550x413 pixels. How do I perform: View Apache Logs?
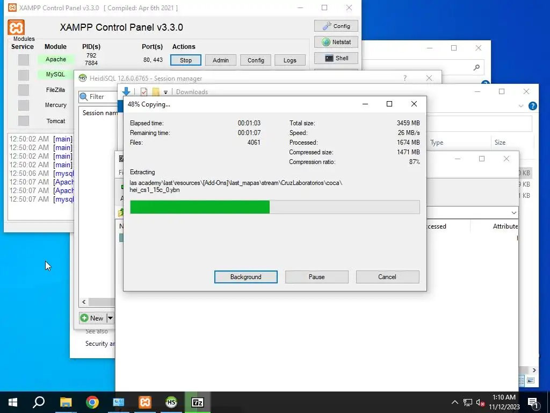[290, 60]
